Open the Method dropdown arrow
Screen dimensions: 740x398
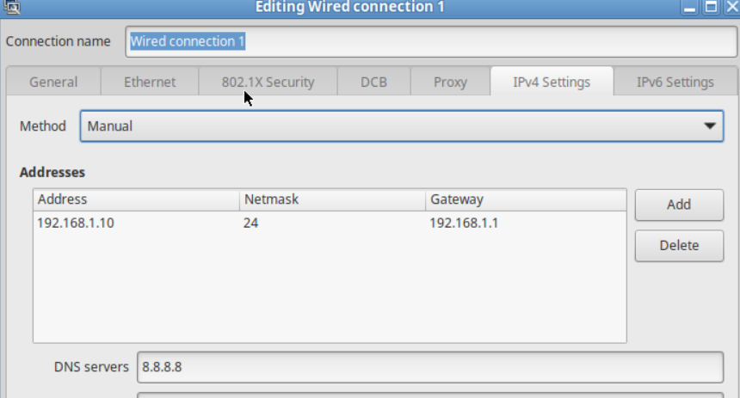pos(710,126)
